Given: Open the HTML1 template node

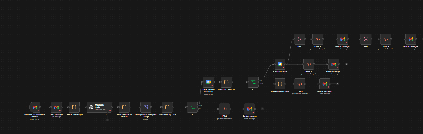Looking at the screenshot, I should click(x=300, y=84).
